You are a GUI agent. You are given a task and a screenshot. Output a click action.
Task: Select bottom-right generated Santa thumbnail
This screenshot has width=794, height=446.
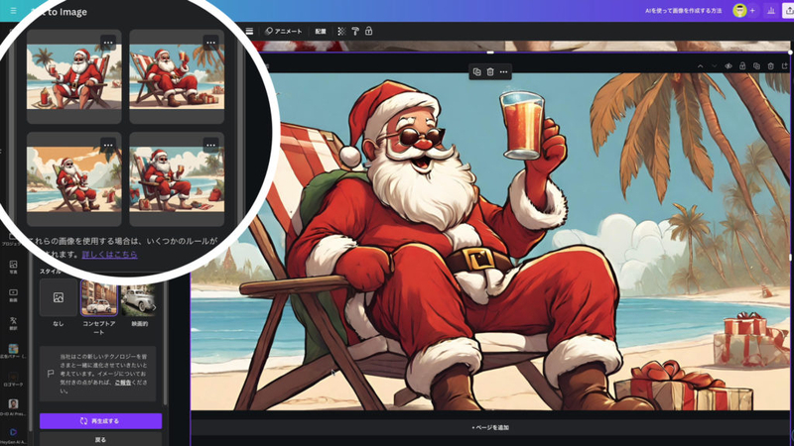[x=177, y=179]
